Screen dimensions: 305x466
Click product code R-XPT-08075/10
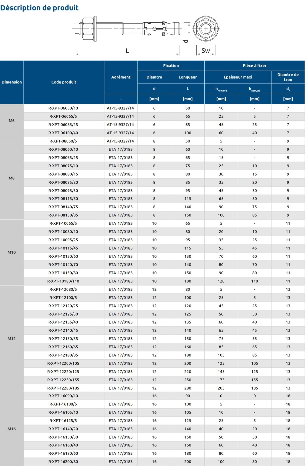pos(63,166)
